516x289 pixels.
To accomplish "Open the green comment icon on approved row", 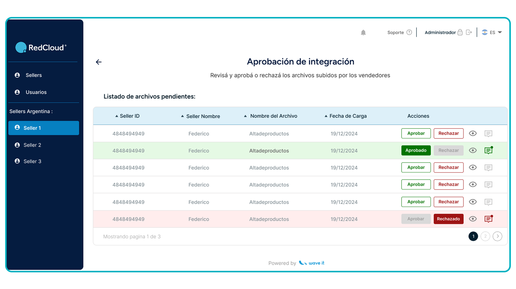I will (x=488, y=150).
